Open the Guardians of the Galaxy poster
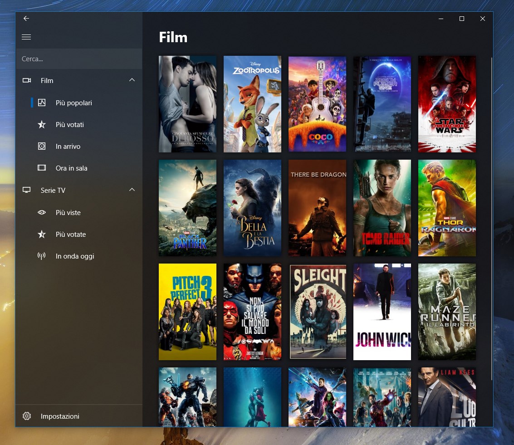Screen dimensions: 514x445 coord(317,397)
